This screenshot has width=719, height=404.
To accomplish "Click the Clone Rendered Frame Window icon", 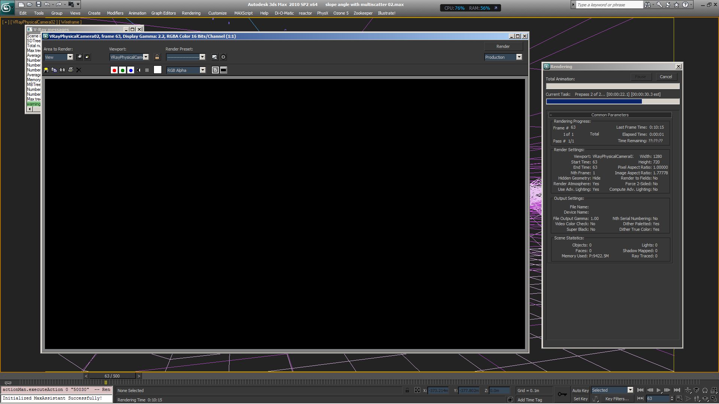I will pyautogui.click(x=62, y=70).
